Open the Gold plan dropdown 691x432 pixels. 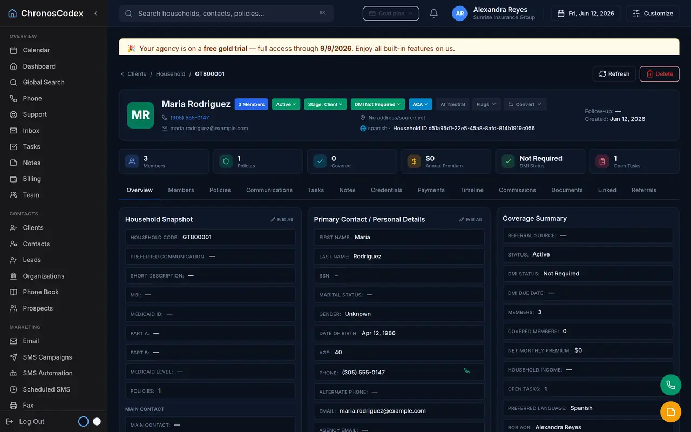pos(391,13)
